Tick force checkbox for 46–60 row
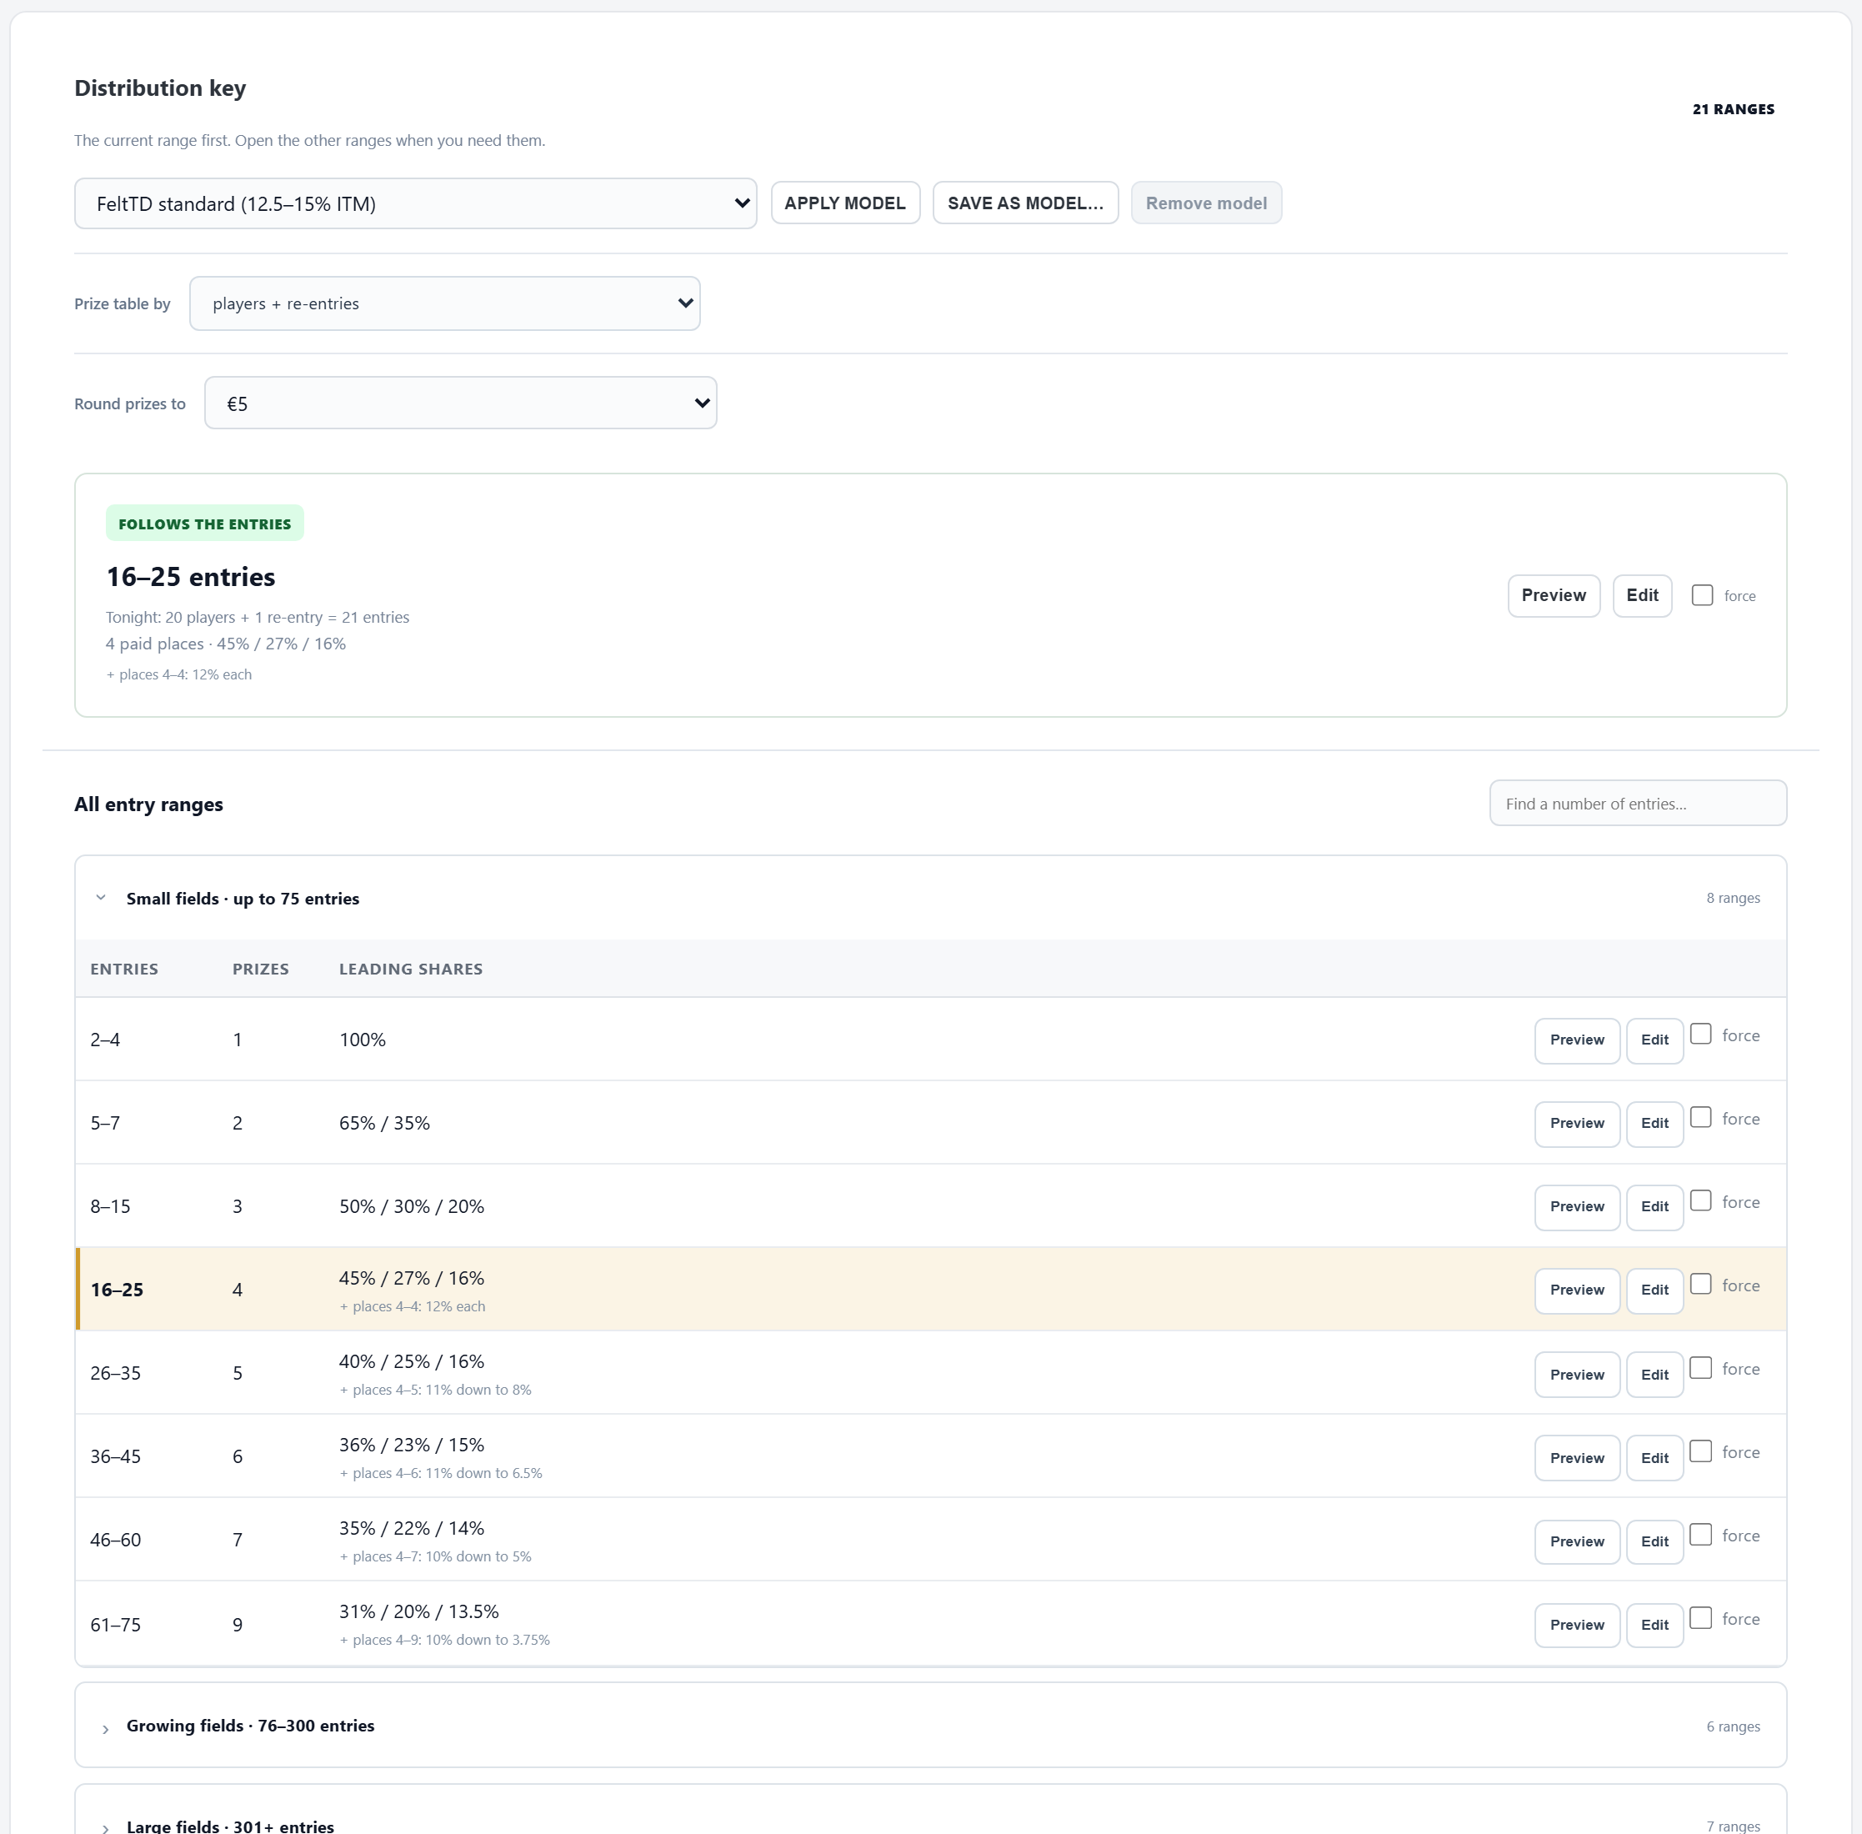The image size is (1862, 1834). click(x=1701, y=1535)
